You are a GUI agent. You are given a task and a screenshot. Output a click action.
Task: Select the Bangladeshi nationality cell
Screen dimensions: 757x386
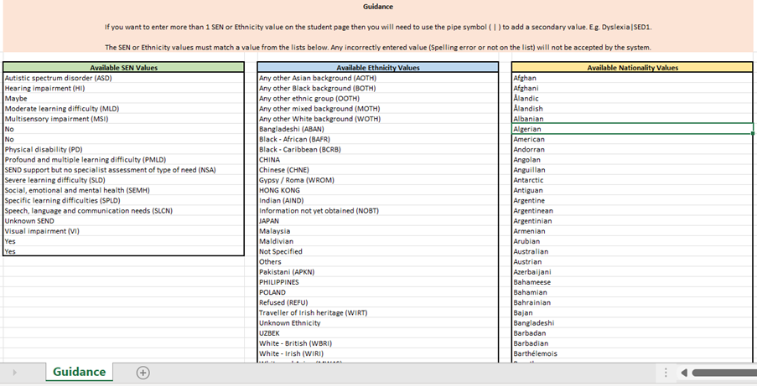[x=632, y=323]
